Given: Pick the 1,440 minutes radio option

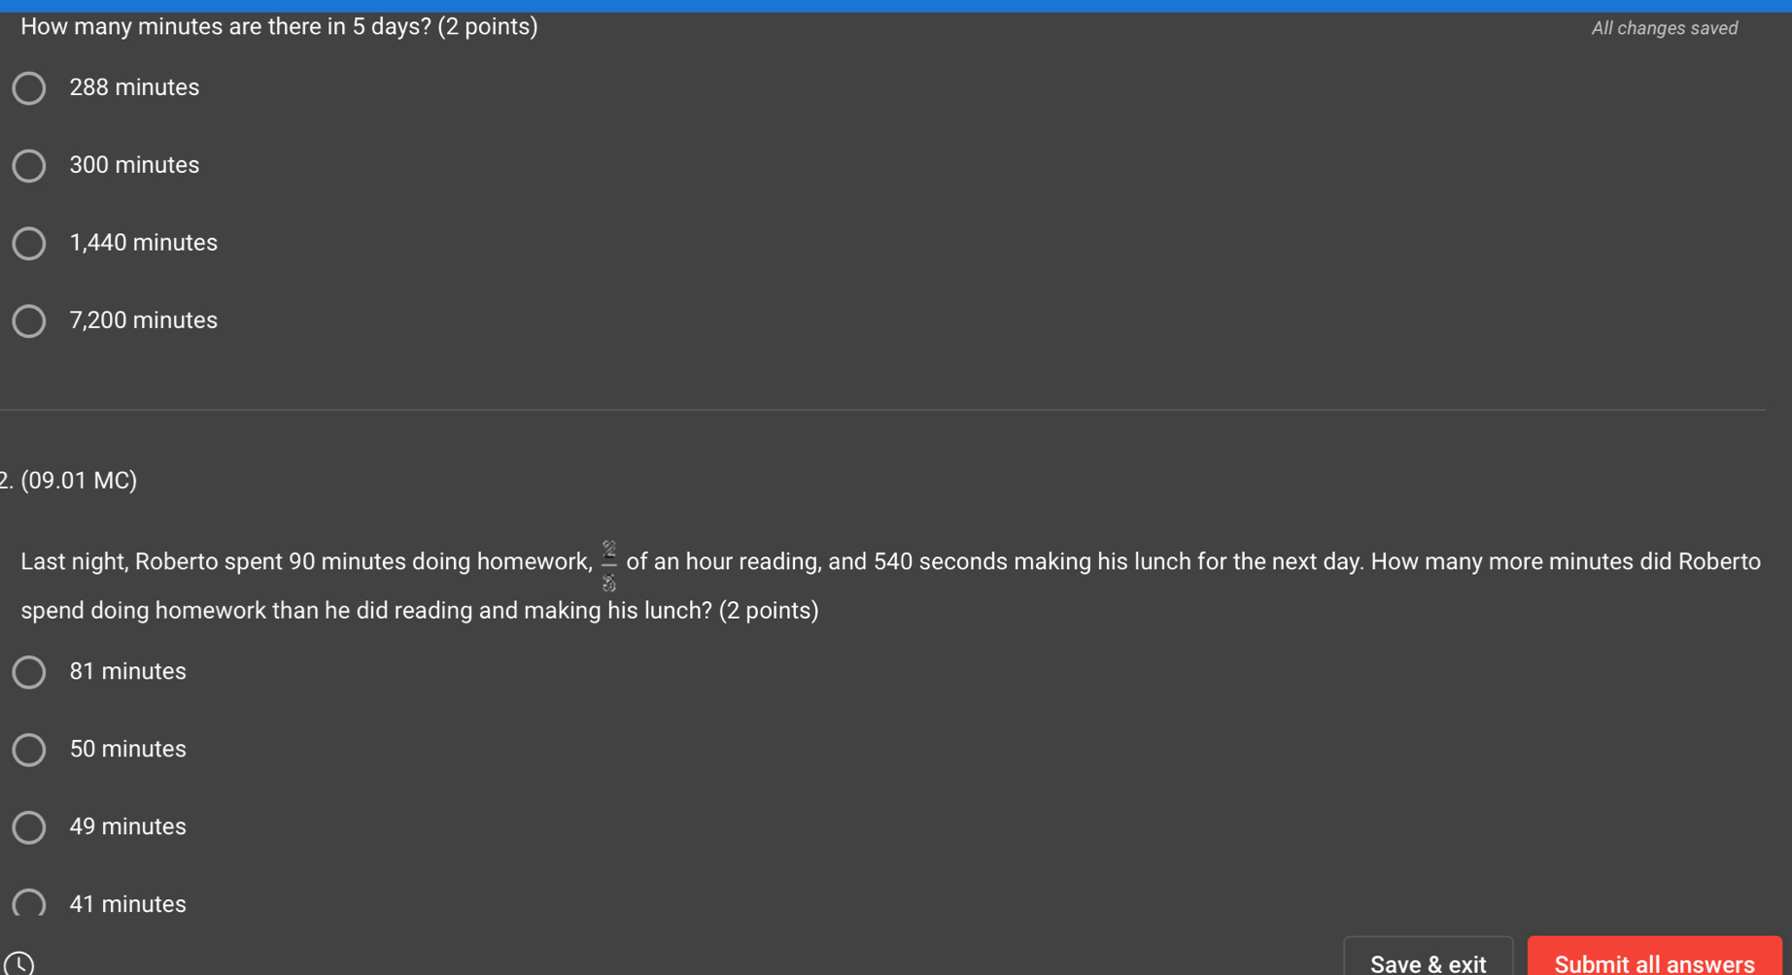Looking at the screenshot, I should (x=29, y=244).
